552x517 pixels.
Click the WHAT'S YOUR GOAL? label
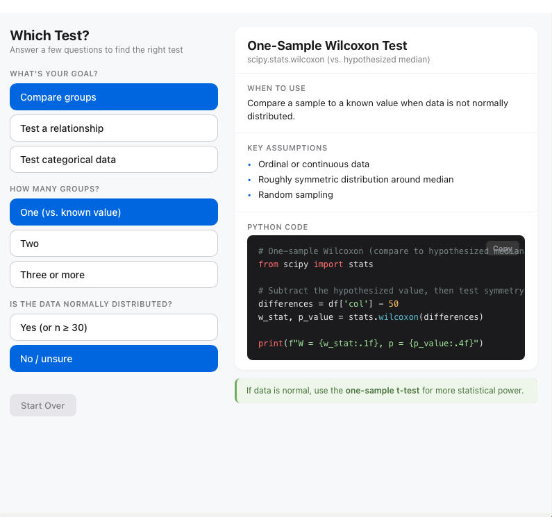click(54, 74)
